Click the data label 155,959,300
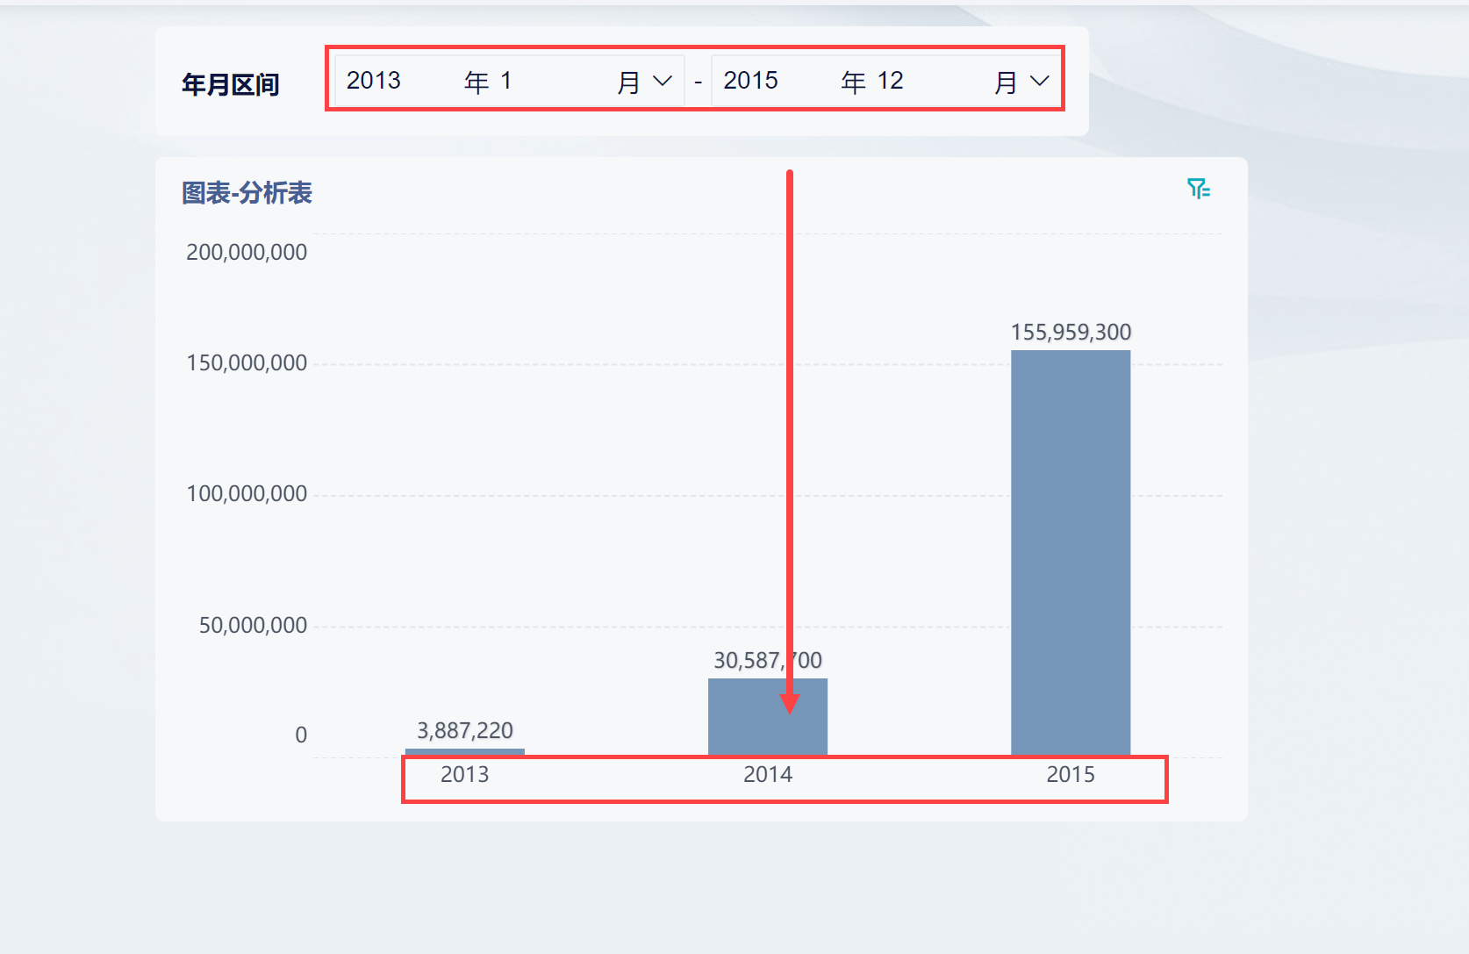Image resolution: width=1469 pixels, height=954 pixels. coord(1071,332)
